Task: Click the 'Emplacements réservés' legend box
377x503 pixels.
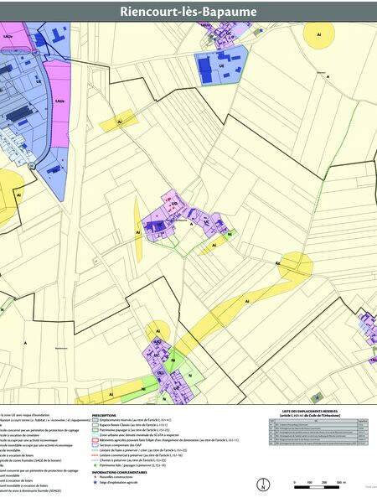Action: click(x=95, y=420)
